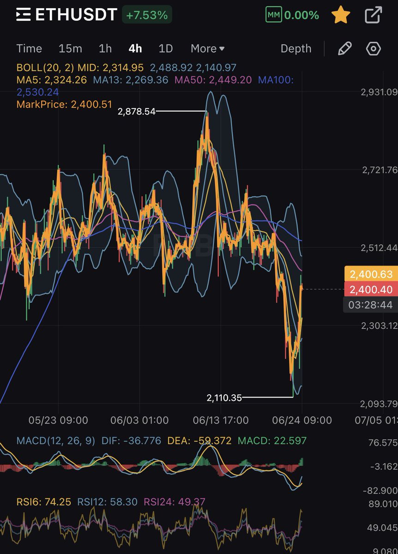This screenshot has width=398, height=554.
Task: Tap the RSI6: 74.25 label
Action: [x=43, y=502]
